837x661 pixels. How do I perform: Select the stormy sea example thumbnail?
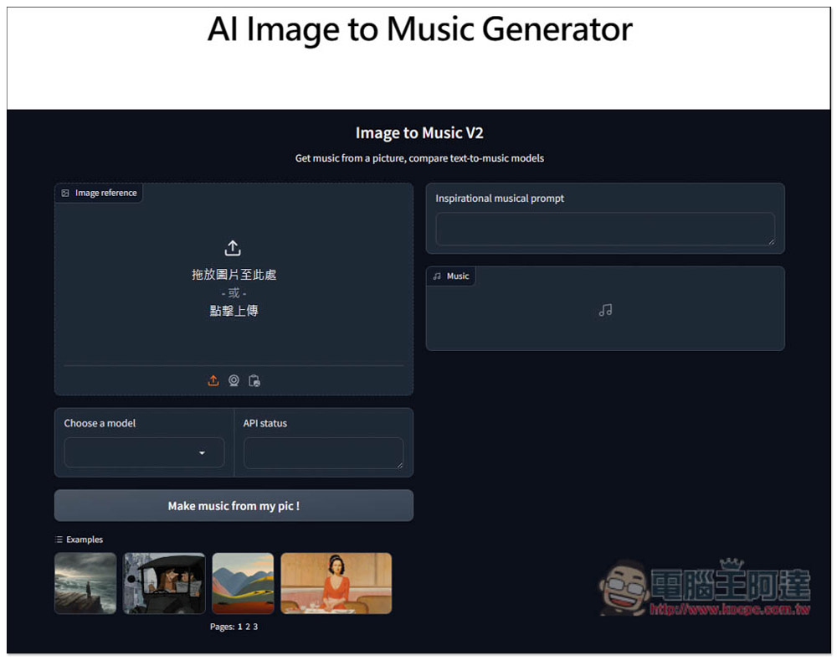[85, 583]
